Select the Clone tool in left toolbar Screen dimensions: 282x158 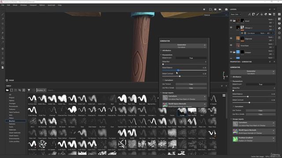point(3,38)
